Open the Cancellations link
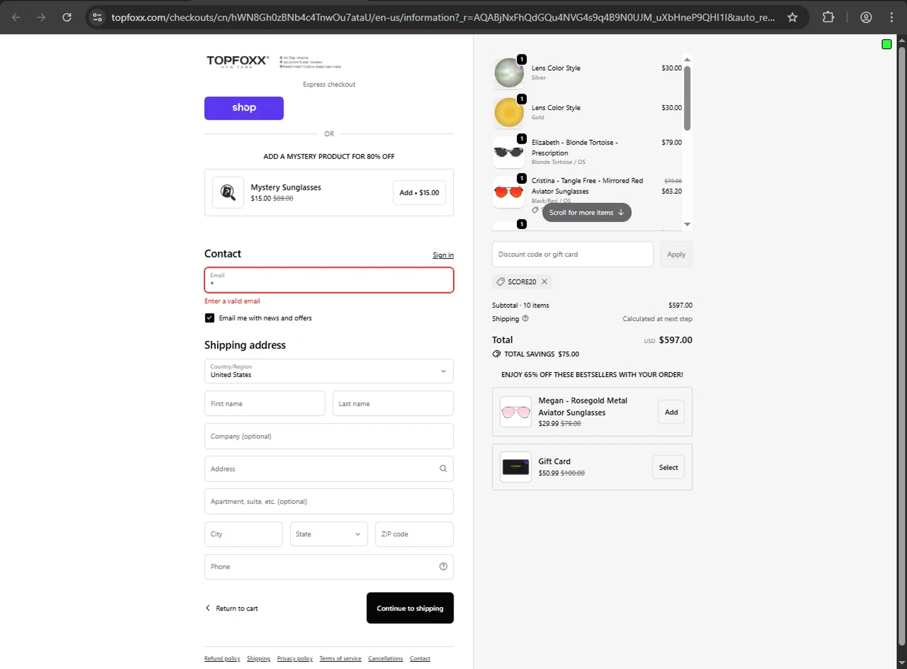907x669 pixels. (x=386, y=659)
